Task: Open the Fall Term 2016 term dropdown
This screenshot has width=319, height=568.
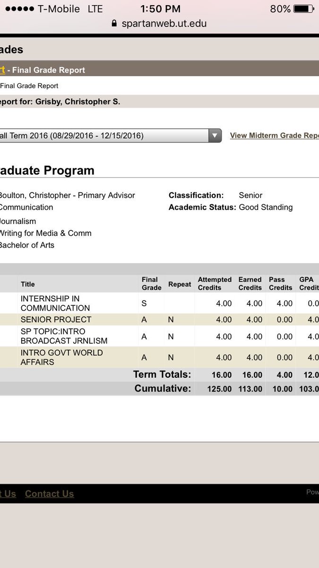Action: (x=111, y=135)
